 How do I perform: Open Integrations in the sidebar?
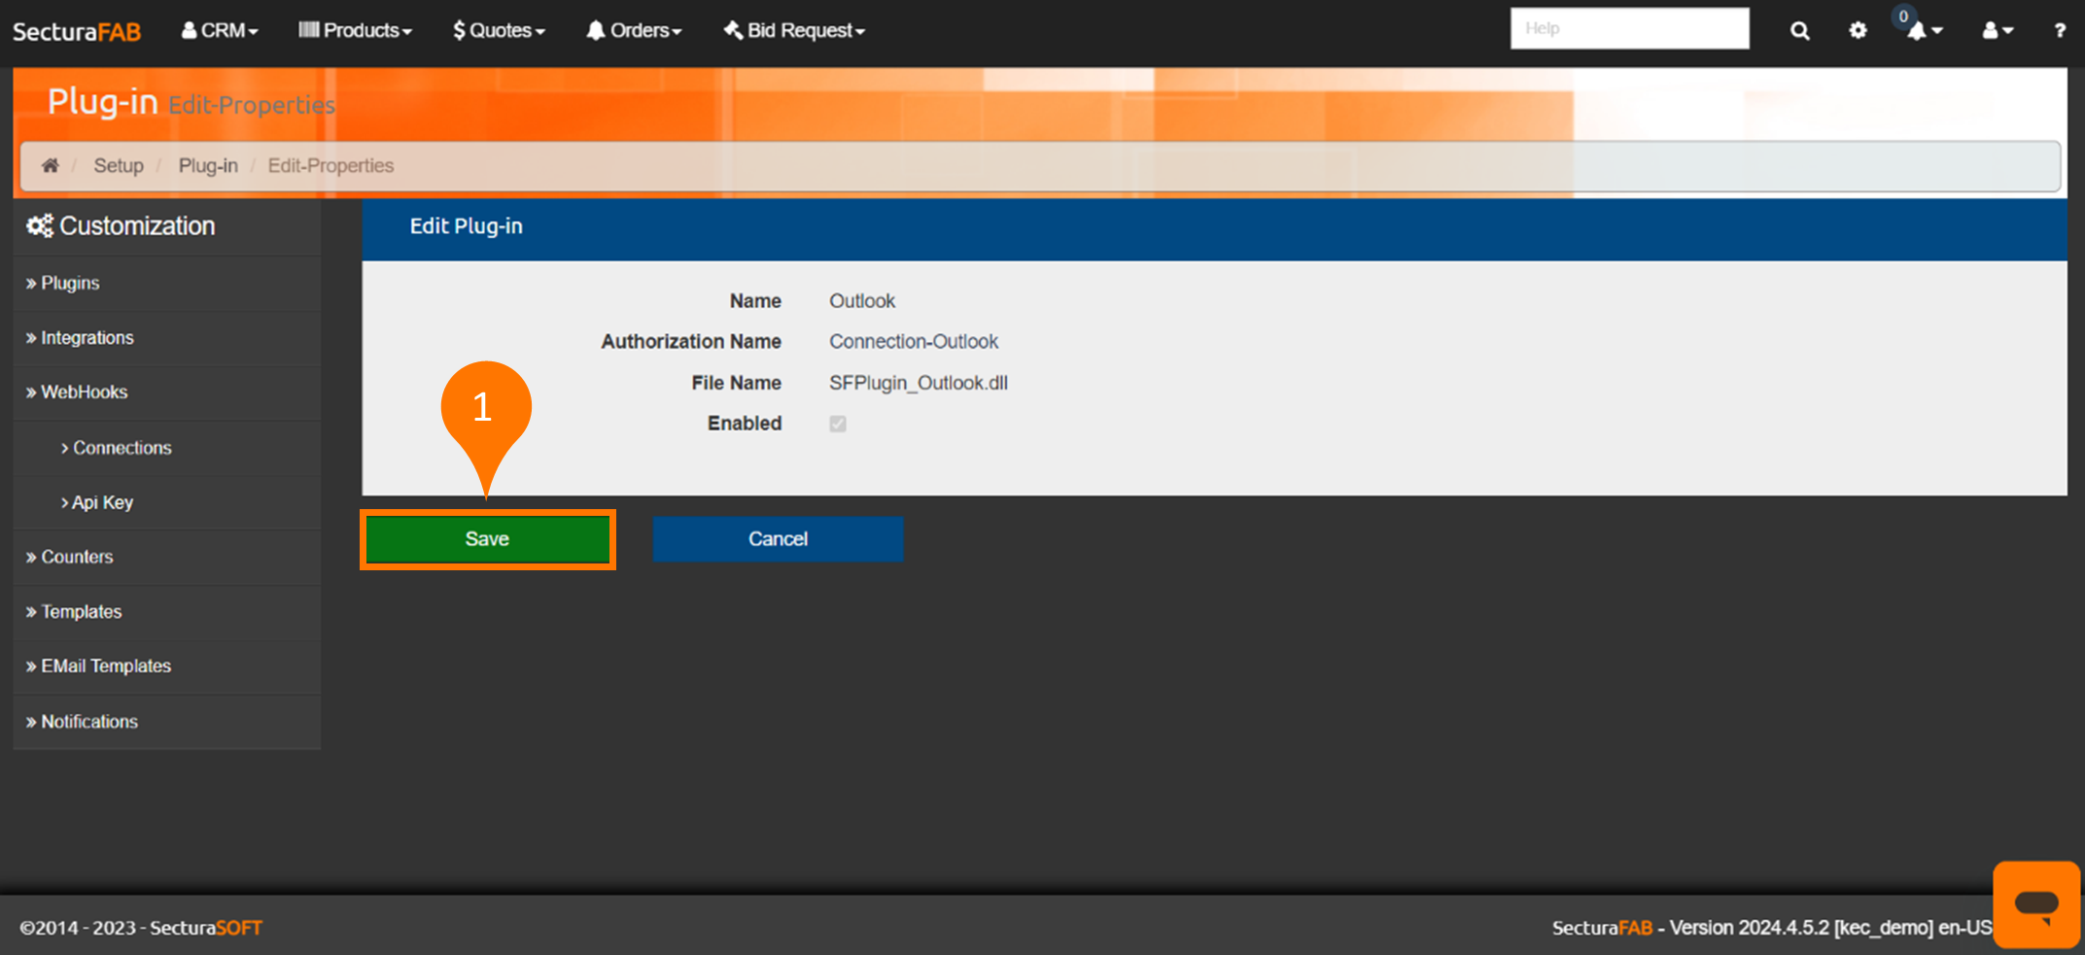pos(167,337)
